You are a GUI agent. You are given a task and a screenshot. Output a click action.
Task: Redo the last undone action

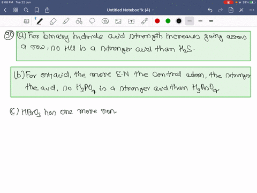coord(221,10)
